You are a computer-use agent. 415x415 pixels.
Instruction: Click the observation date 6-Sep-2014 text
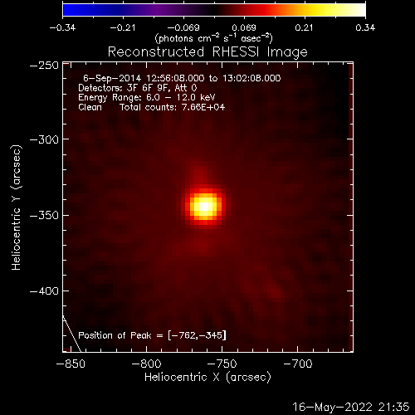(112, 78)
